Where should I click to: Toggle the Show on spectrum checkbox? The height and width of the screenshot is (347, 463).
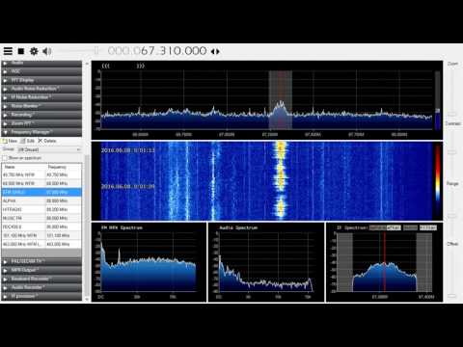(x=5, y=158)
